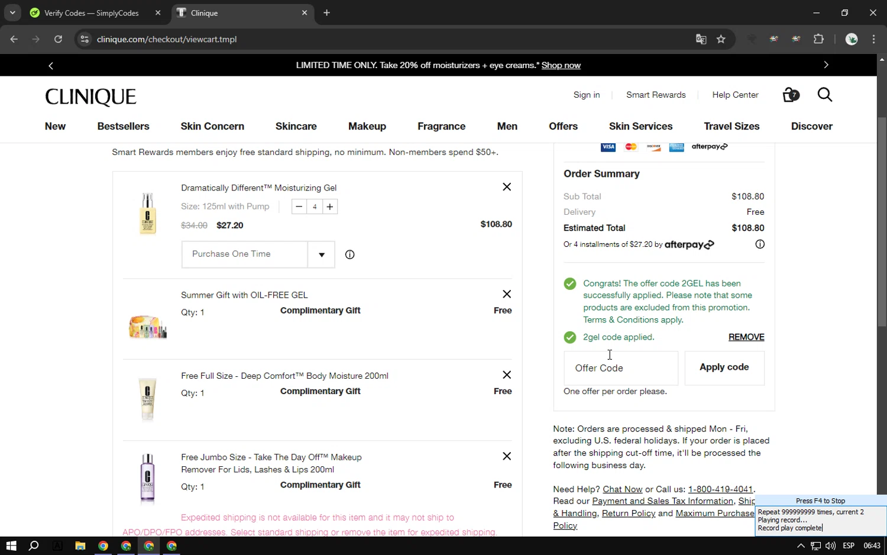
Task: Increase moisturizing gel quantity
Action: click(x=330, y=206)
